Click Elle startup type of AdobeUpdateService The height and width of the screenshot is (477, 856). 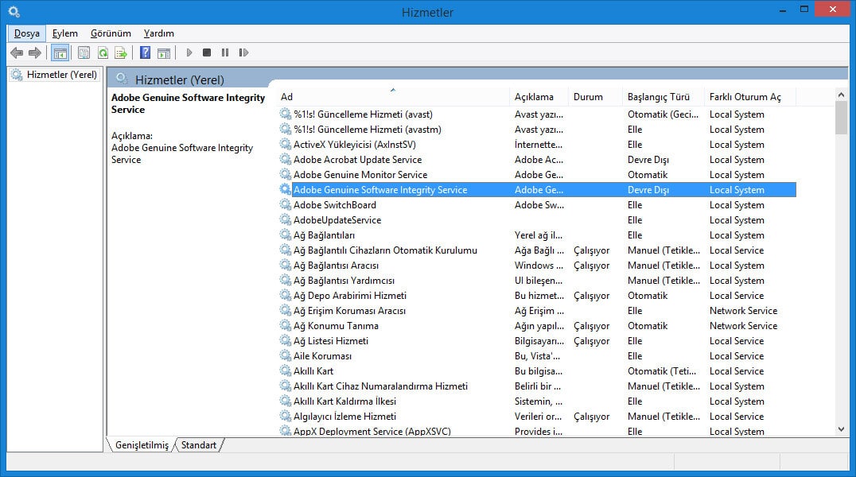635,220
